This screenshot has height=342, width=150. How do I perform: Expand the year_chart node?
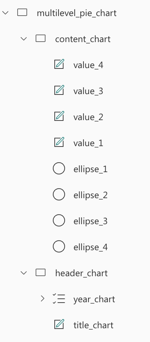pyautogui.click(x=42, y=299)
